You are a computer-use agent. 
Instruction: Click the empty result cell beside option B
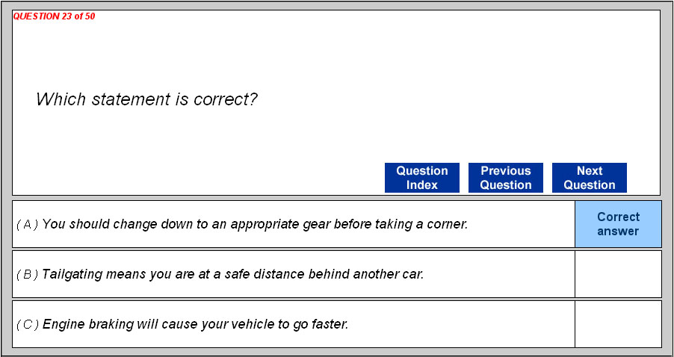[x=618, y=274]
